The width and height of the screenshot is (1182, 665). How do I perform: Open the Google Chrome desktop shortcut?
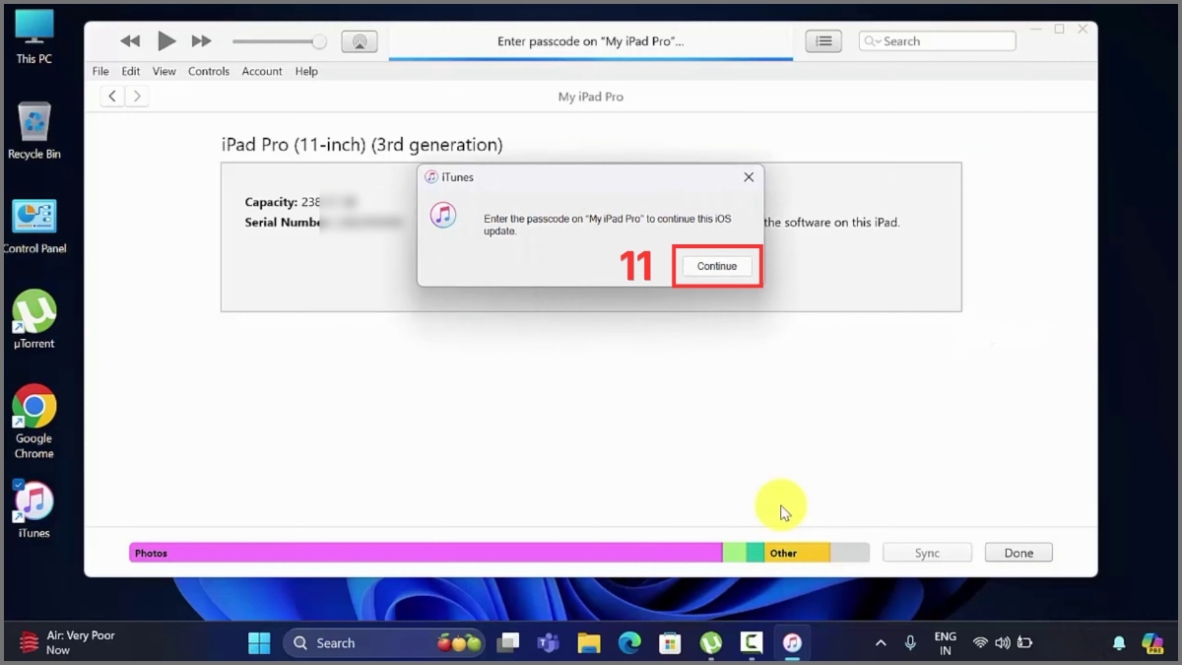click(x=33, y=422)
